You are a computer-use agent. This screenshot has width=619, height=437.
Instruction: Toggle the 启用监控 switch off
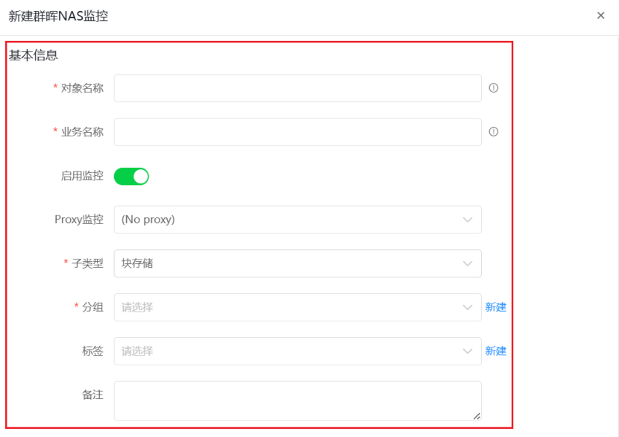(131, 176)
